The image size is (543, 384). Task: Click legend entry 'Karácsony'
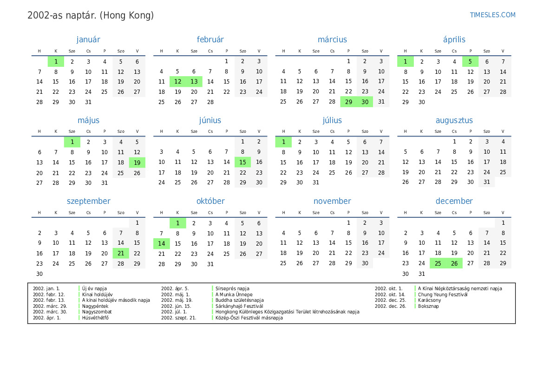pyautogui.click(x=429, y=300)
